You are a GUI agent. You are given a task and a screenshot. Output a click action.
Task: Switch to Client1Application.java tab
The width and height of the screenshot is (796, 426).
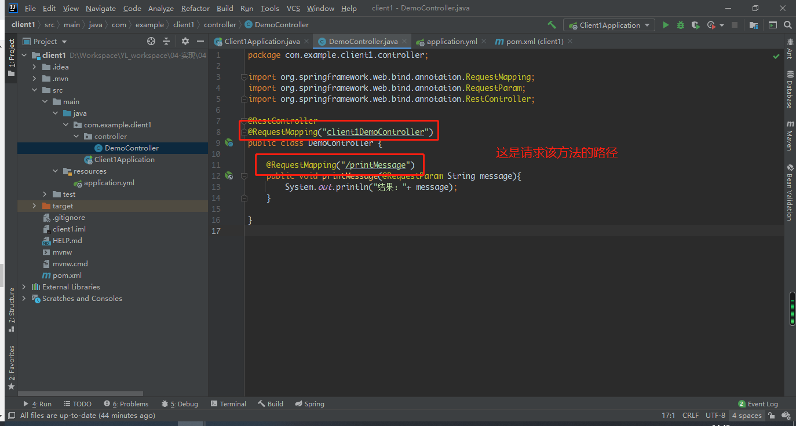pos(262,41)
